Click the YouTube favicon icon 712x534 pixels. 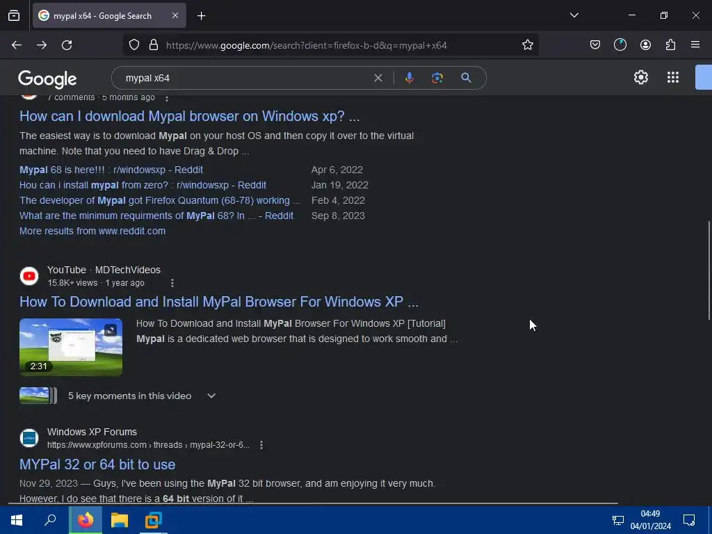pyautogui.click(x=29, y=276)
